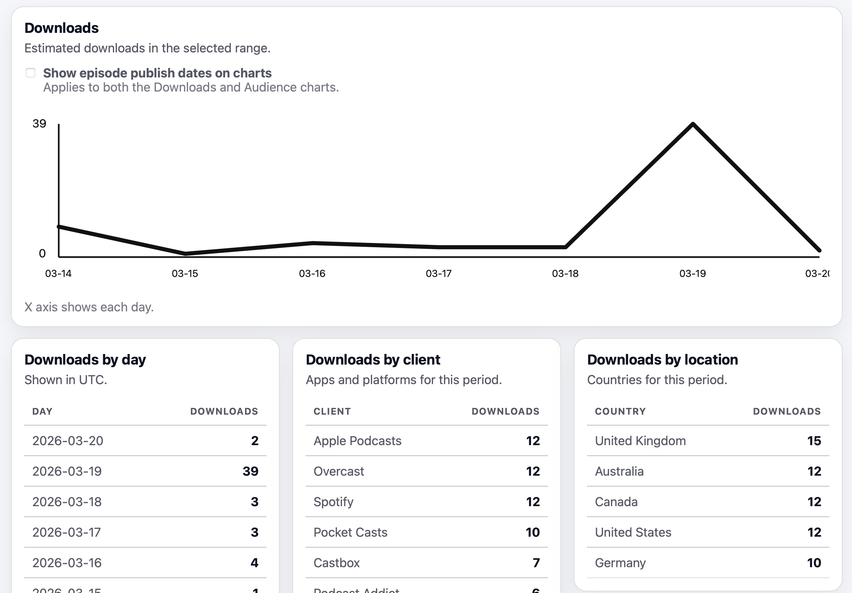
Task: Click the Spotify row in Downloads by client
Action: [426, 502]
